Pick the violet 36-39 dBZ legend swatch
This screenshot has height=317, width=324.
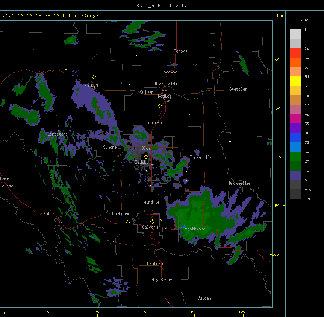pyautogui.click(x=295, y=128)
